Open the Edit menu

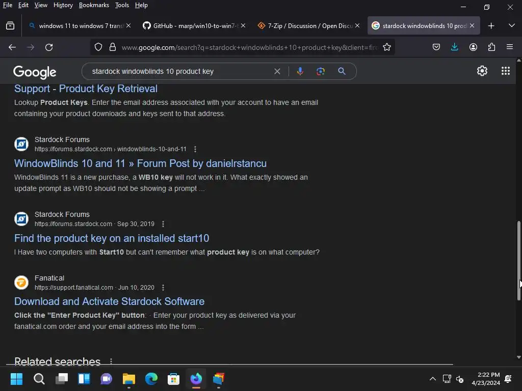[x=23, y=5]
